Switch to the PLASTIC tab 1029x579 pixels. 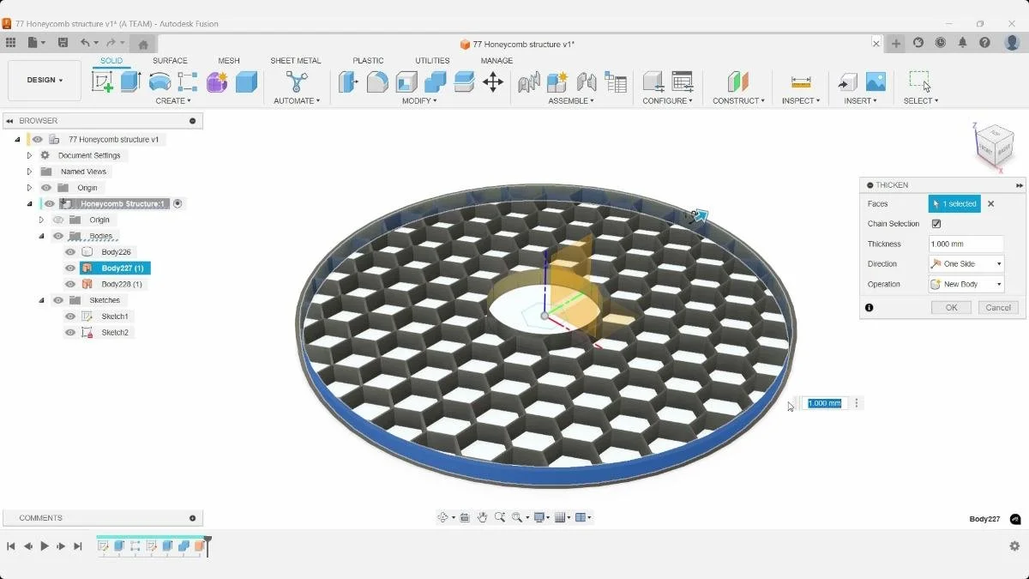point(368,61)
